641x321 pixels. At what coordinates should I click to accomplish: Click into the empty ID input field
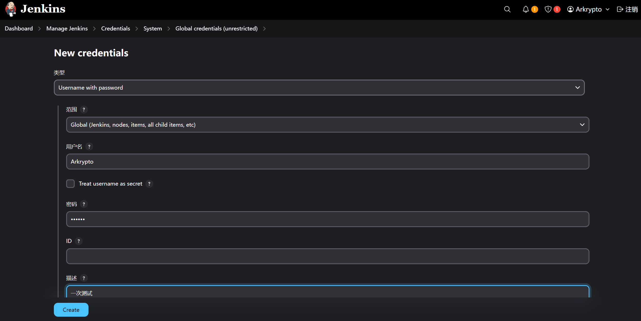[x=327, y=256]
